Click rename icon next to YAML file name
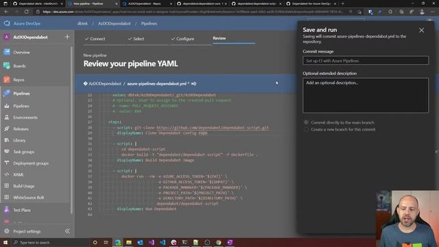 [x=193, y=84]
